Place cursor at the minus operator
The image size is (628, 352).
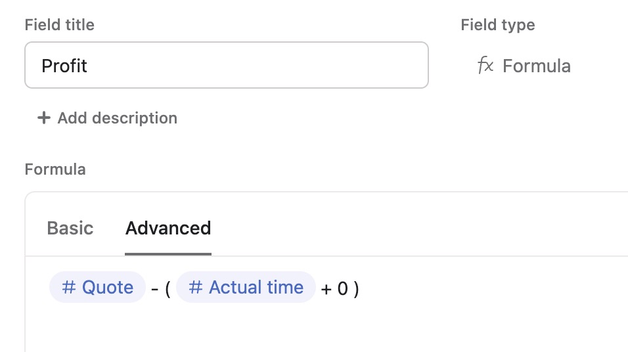[x=154, y=289]
